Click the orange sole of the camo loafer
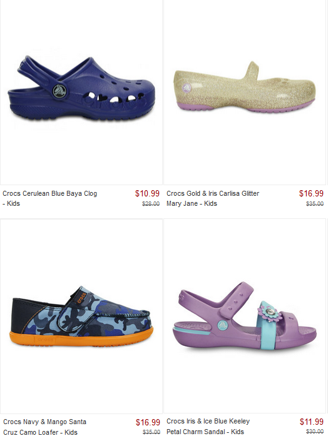The height and width of the screenshot is (436, 328). [x=81, y=338]
